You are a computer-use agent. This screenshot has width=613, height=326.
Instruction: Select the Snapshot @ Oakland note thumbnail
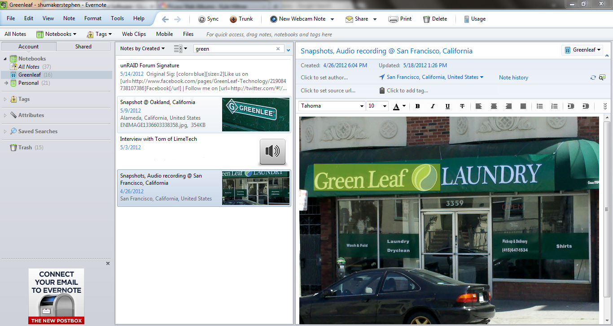[x=255, y=114]
